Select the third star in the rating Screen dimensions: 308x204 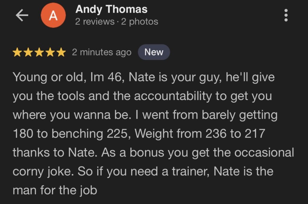click(39, 52)
